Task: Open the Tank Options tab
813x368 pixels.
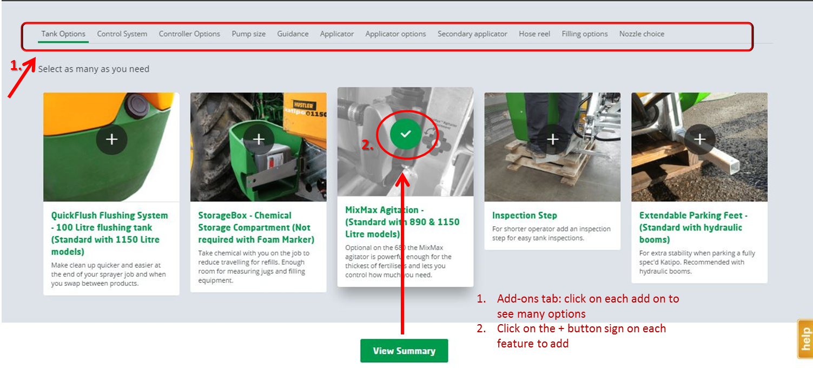Action: click(64, 34)
